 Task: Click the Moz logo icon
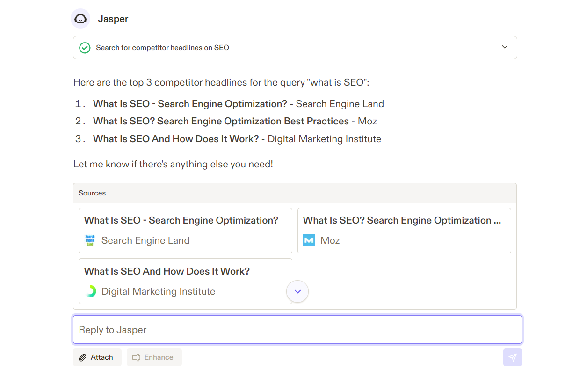point(309,240)
